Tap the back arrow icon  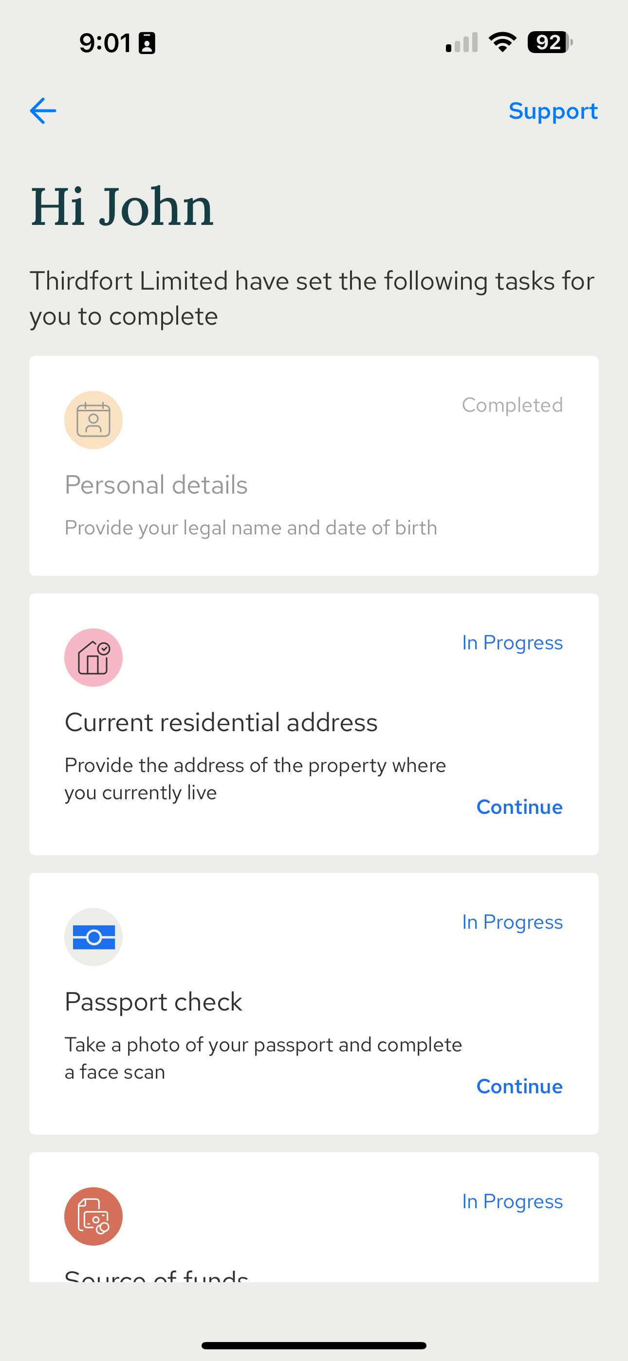(x=43, y=111)
